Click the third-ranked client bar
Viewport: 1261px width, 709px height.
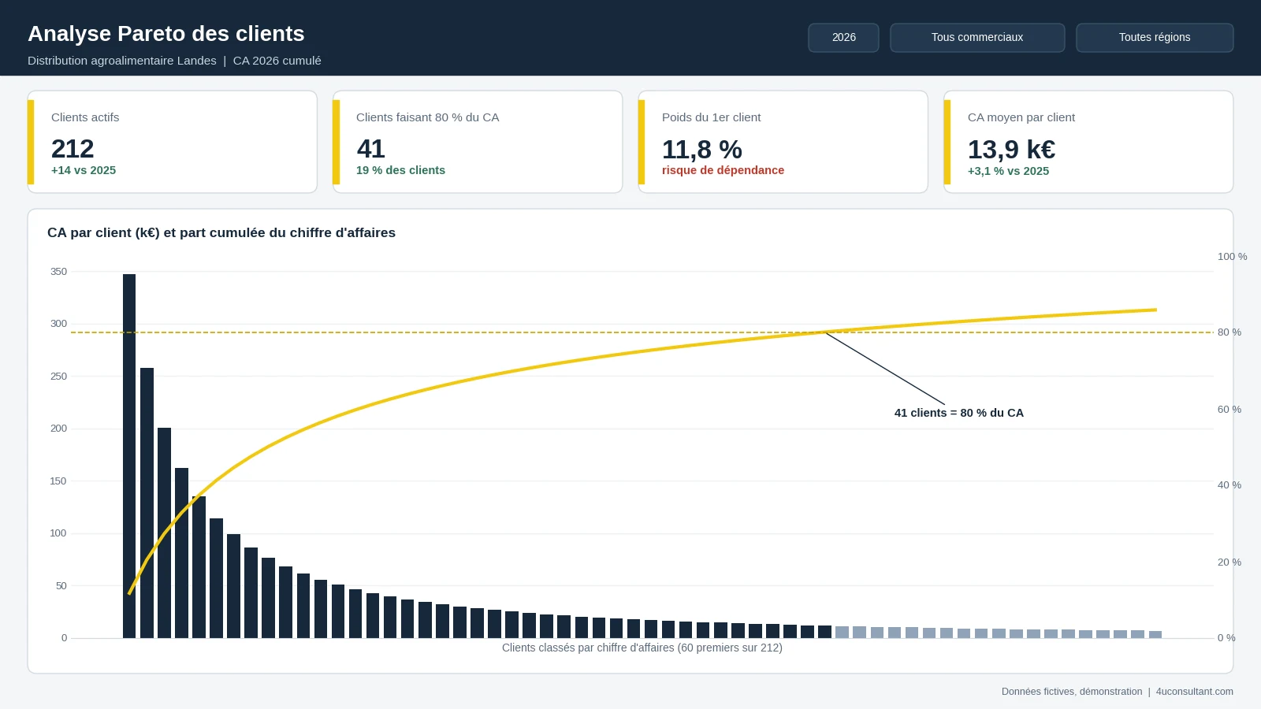coord(164,533)
